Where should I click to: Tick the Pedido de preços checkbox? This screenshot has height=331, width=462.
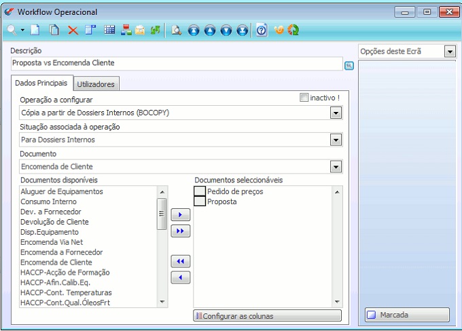(200, 191)
